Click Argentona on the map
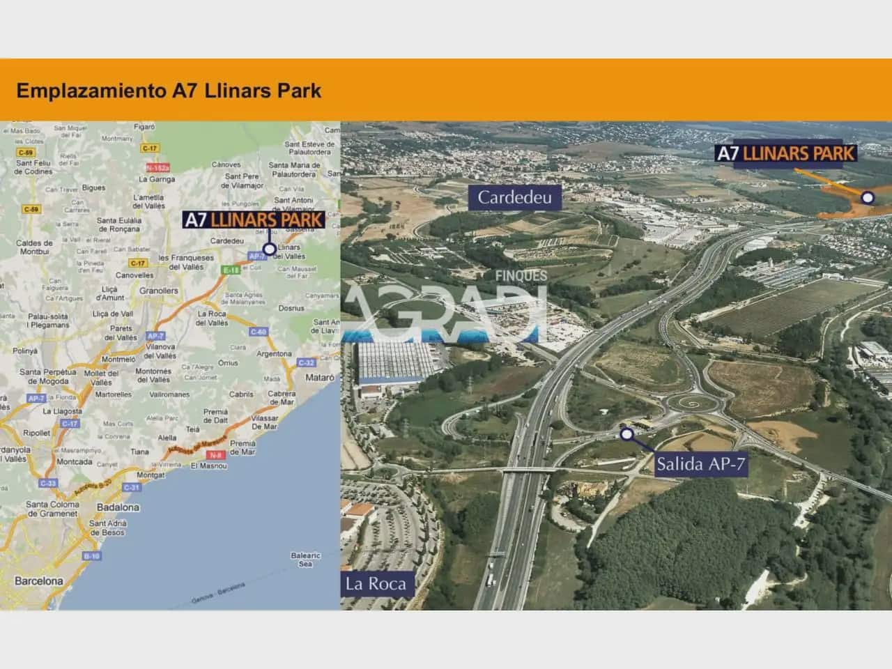 [x=274, y=354]
